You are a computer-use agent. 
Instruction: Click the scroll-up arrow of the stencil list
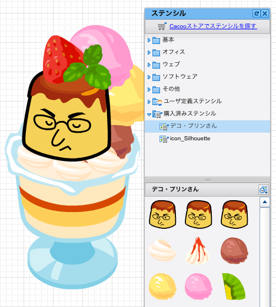pyautogui.click(x=265, y=202)
